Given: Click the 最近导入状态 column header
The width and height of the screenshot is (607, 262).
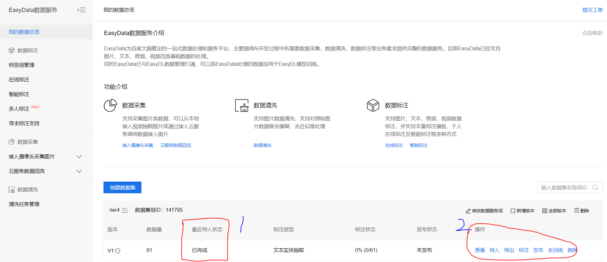Looking at the screenshot, I should [x=207, y=230].
